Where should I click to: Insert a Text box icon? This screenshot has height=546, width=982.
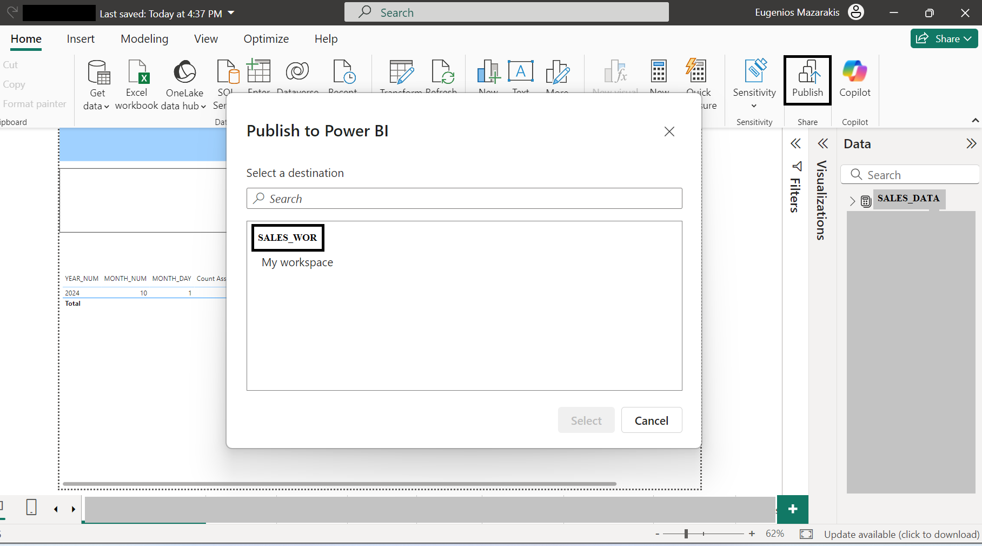(x=521, y=71)
